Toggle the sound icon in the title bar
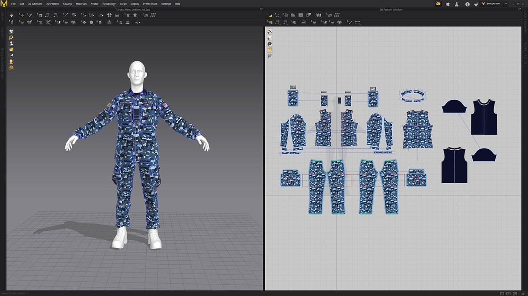528x296 pixels. point(447,3)
